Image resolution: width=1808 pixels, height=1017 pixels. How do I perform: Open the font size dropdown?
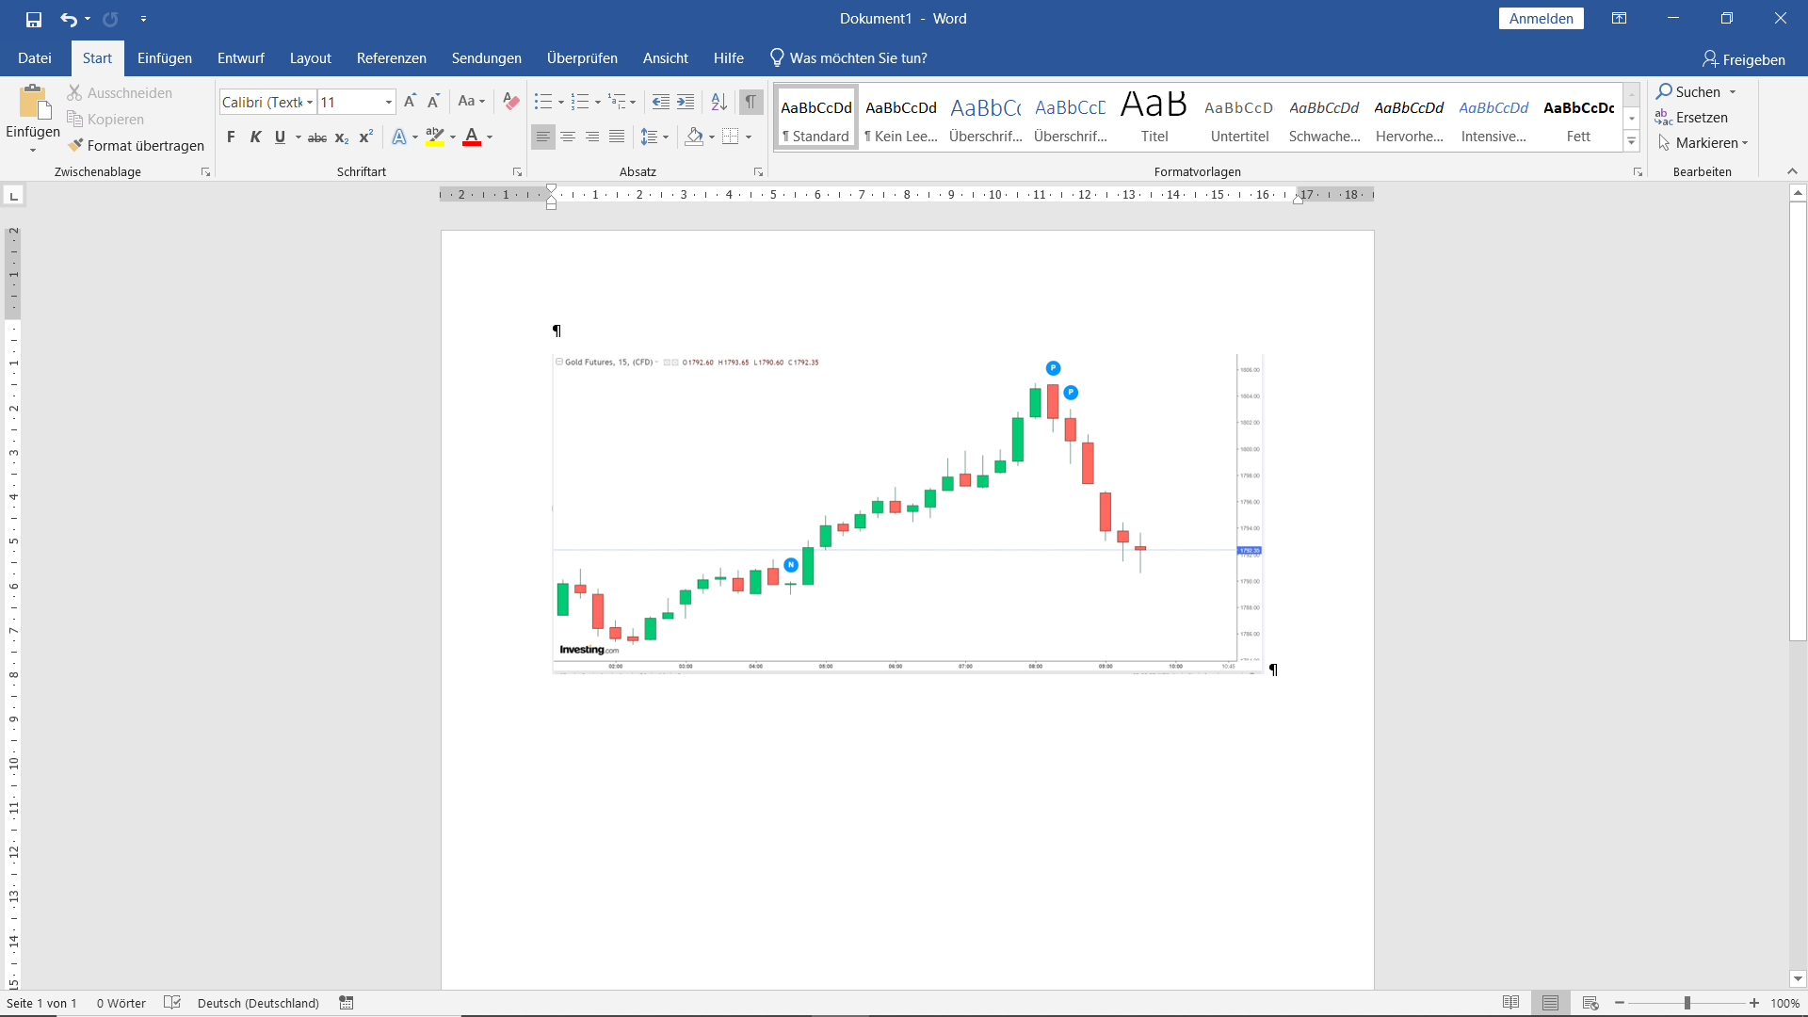click(388, 102)
